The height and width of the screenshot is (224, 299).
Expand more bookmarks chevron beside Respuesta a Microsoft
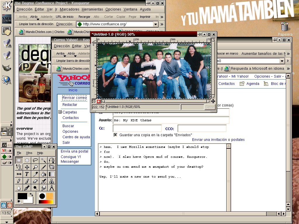288,69
